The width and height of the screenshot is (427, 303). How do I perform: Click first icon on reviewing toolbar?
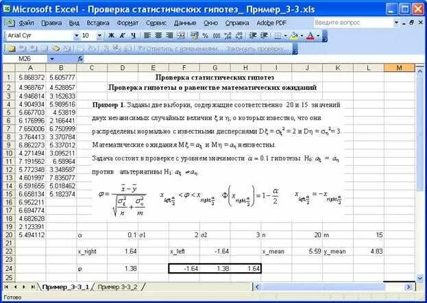click(12, 49)
